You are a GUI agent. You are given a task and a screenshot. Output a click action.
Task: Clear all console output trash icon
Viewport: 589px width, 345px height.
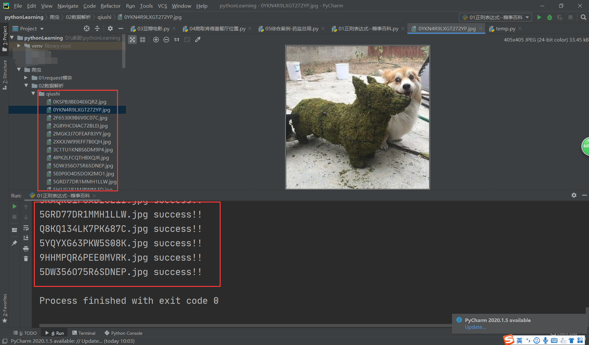pos(26,259)
